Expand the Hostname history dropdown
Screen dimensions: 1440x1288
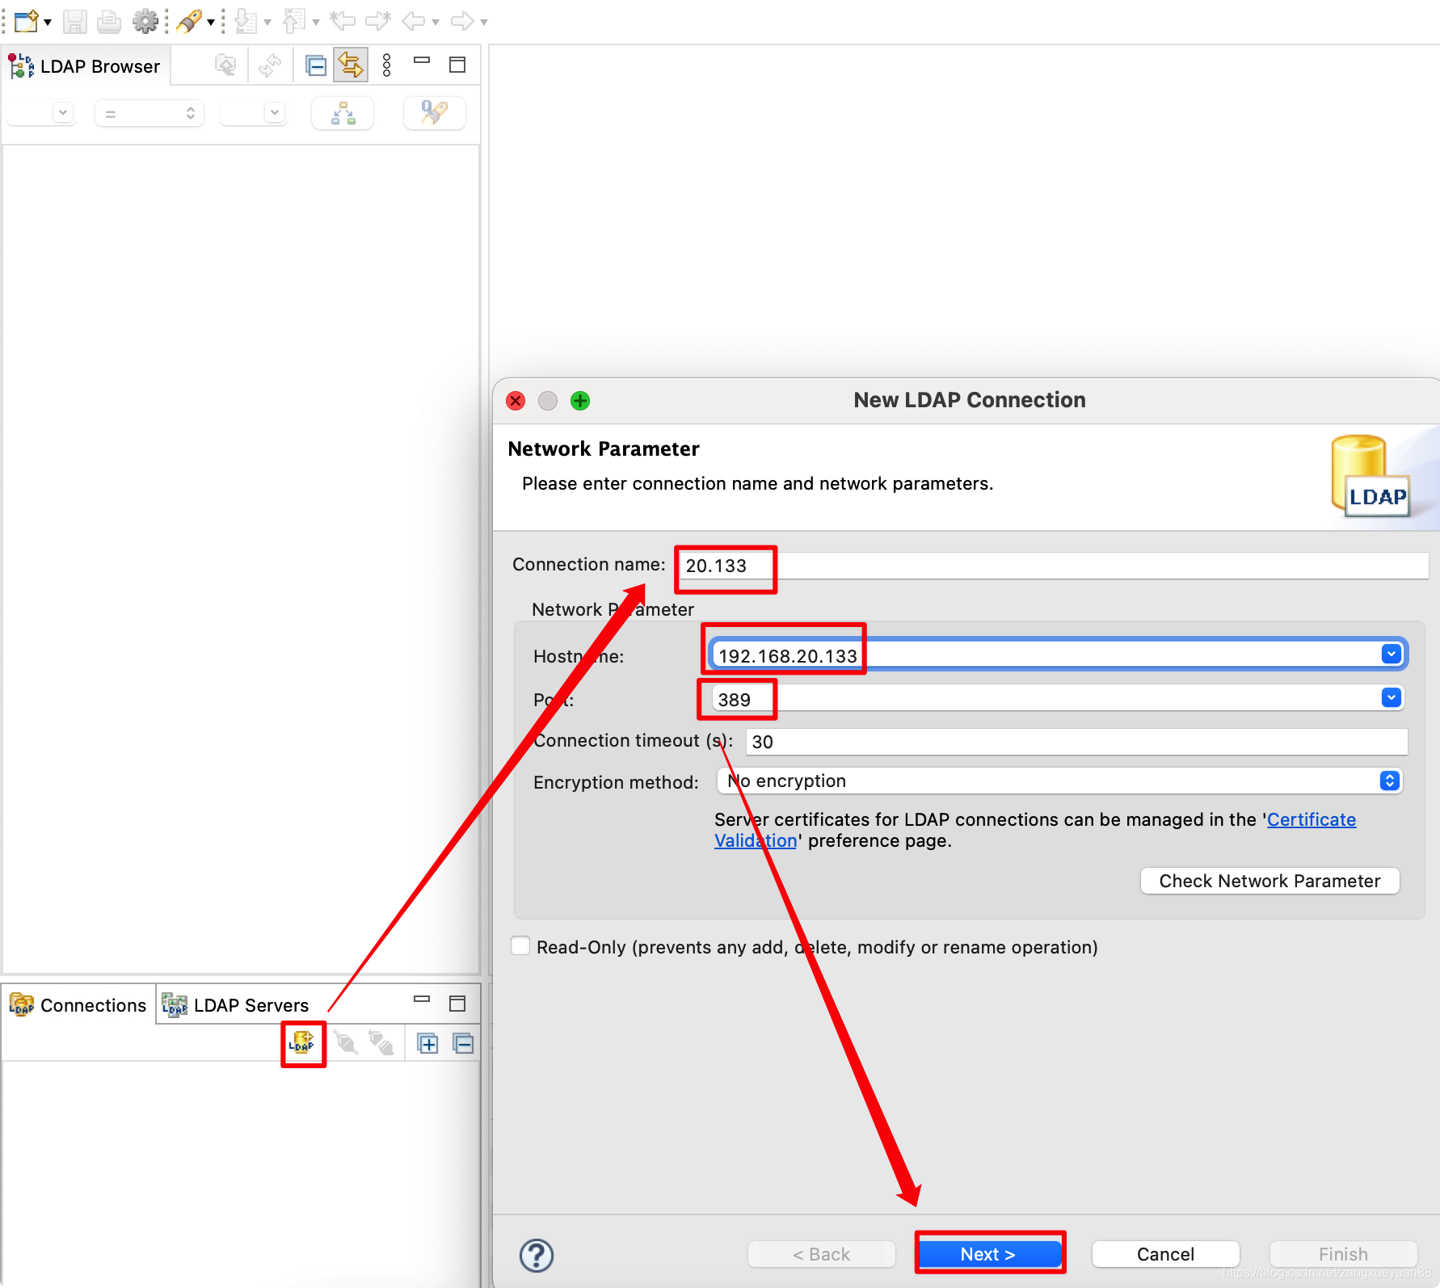tap(1392, 654)
